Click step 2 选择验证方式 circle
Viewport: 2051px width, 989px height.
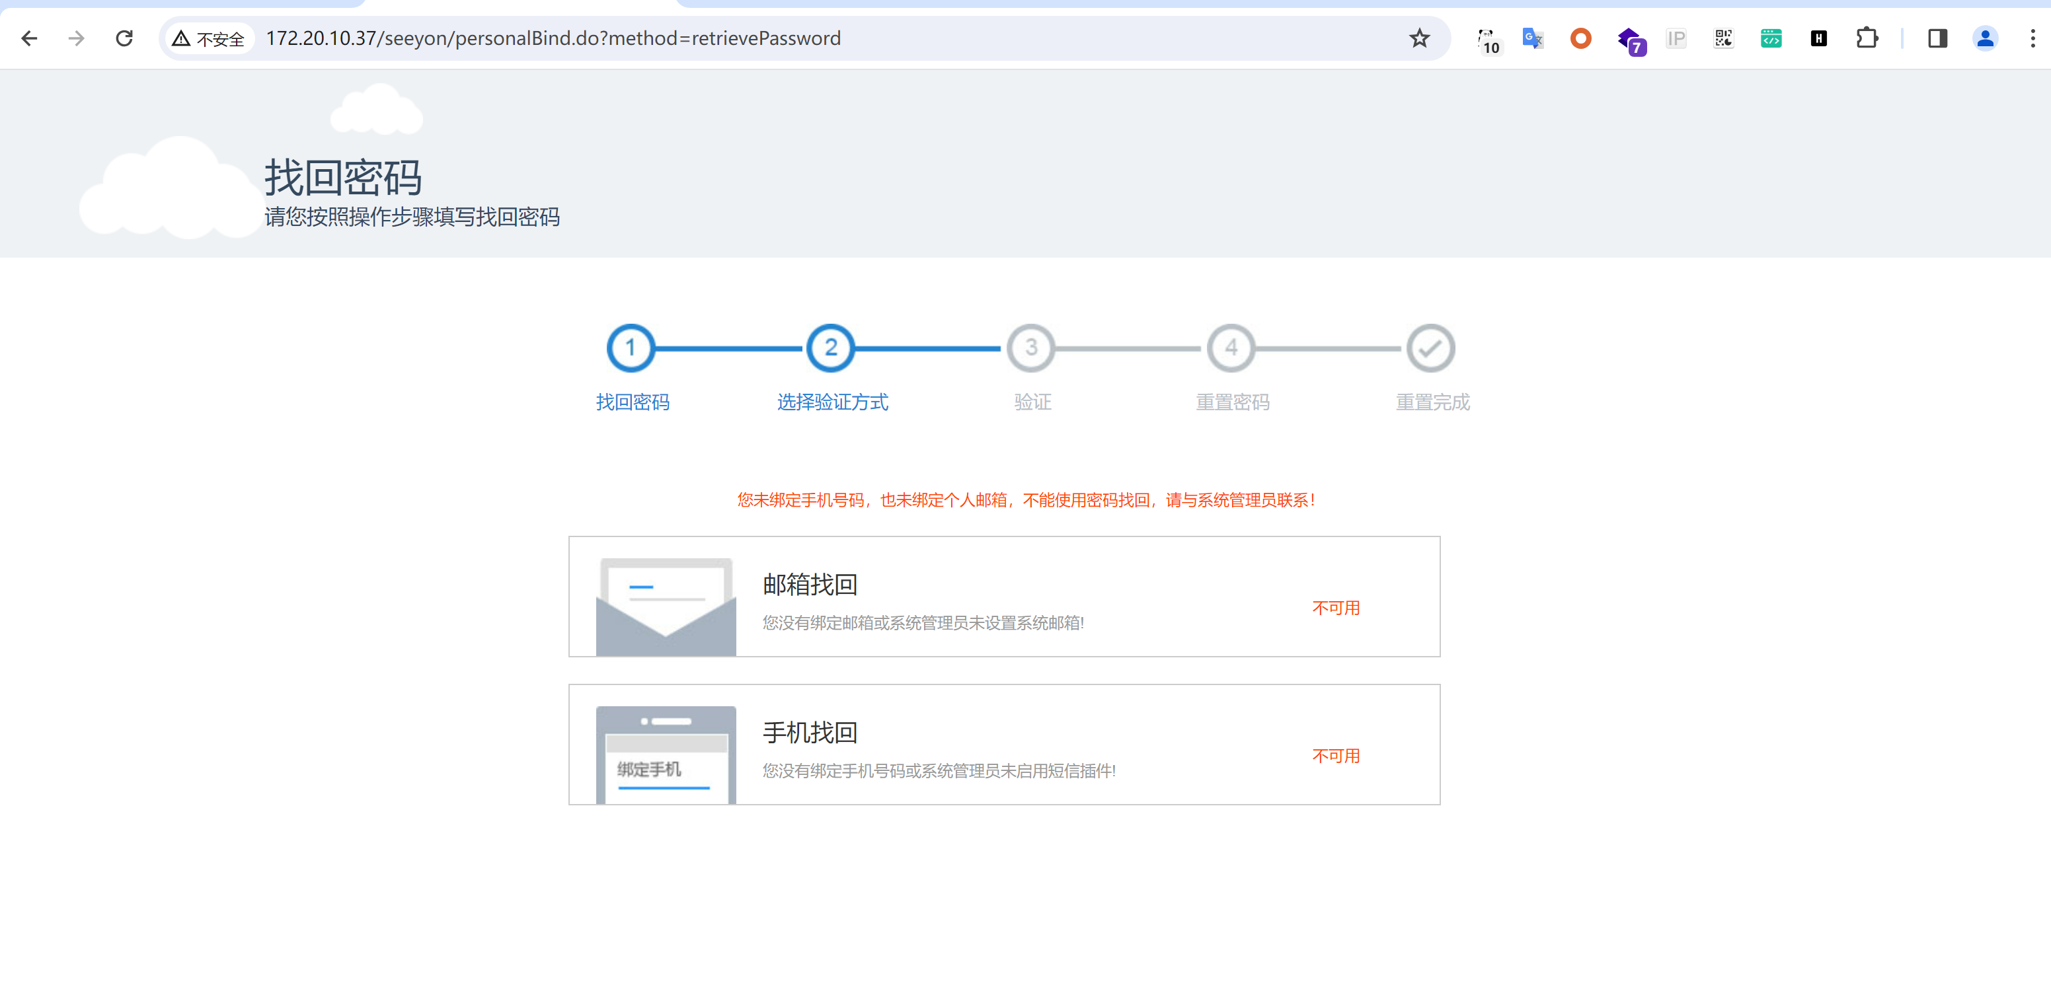[830, 348]
